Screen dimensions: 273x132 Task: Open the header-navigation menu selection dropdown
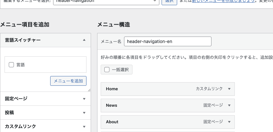click(x=105, y=2)
